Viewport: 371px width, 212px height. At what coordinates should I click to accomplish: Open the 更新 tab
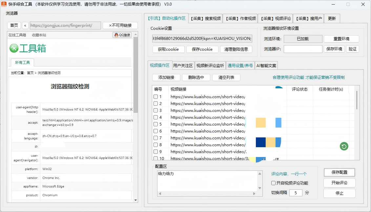[332, 18]
